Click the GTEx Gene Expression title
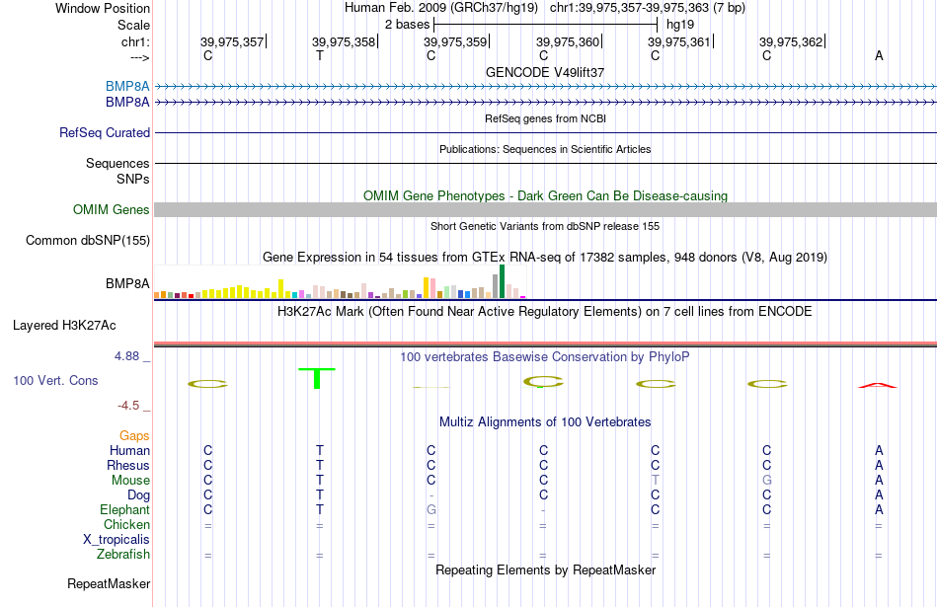This screenshot has height=607, width=938. pos(545,258)
